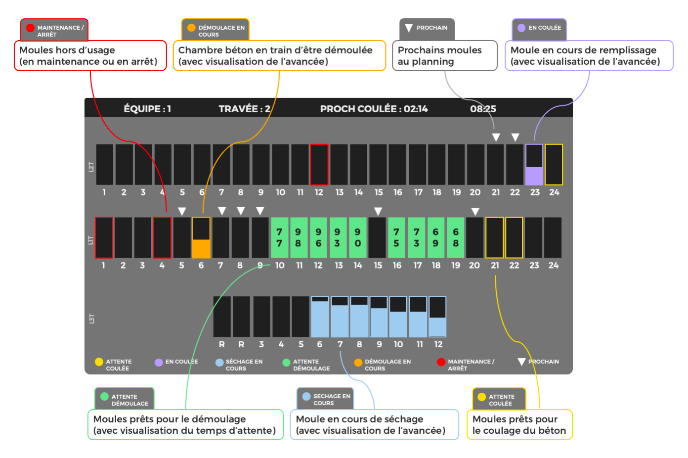Click the 08:25 clock in the header
The width and height of the screenshot is (688, 458).
pyautogui.click(x=483, y=109)
